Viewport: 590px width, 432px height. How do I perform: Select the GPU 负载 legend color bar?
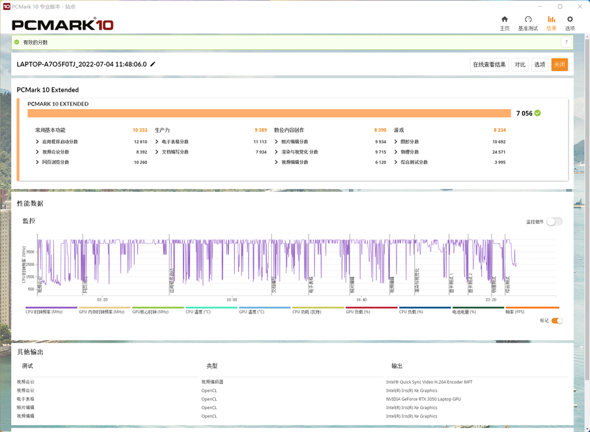click(x=371, y=307)
